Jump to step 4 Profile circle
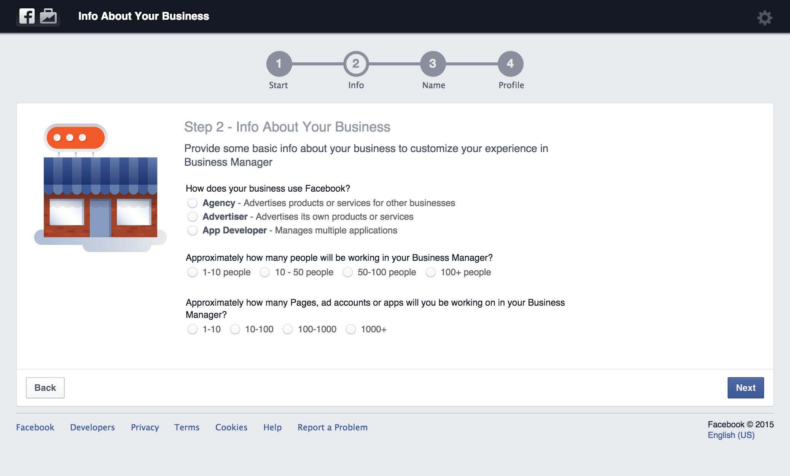The image size is (790, 476). click(x=510, y=63)
